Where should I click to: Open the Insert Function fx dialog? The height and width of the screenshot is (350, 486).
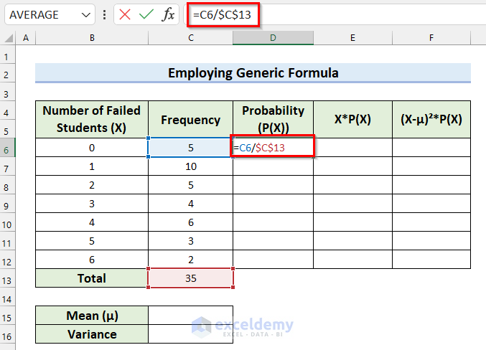167,14
